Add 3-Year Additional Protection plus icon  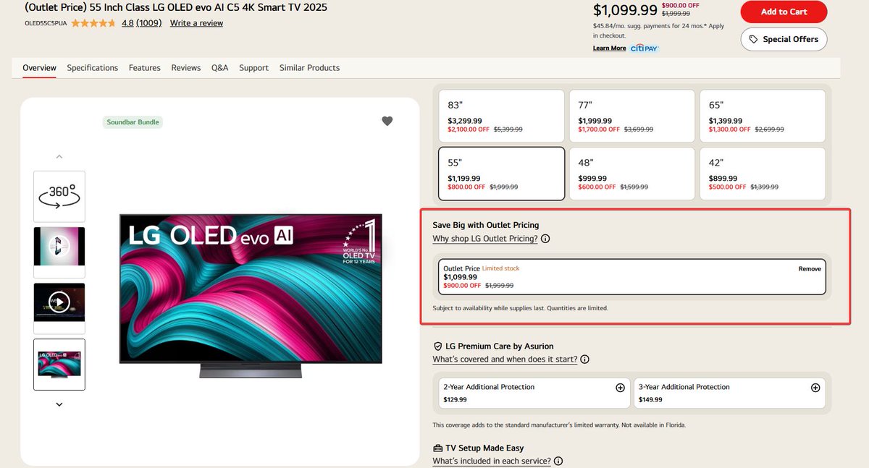(815, 388)
